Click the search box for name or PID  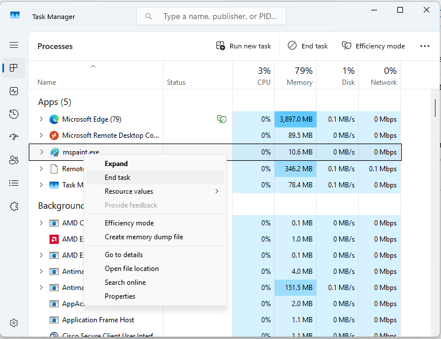click(211, 16)
